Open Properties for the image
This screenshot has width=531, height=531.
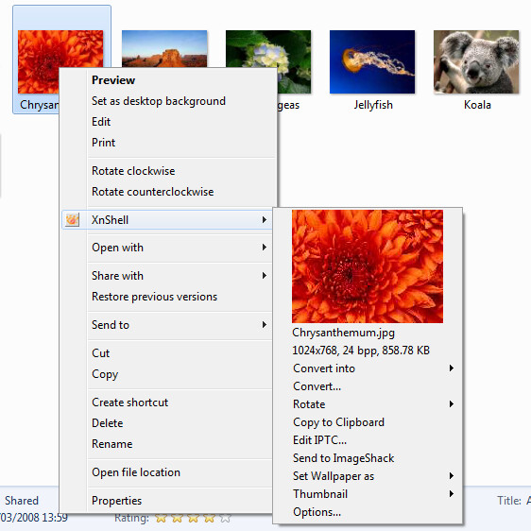[116, 501]
